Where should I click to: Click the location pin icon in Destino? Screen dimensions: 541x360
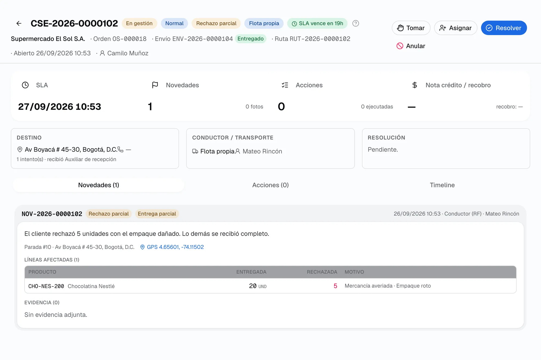20,149
